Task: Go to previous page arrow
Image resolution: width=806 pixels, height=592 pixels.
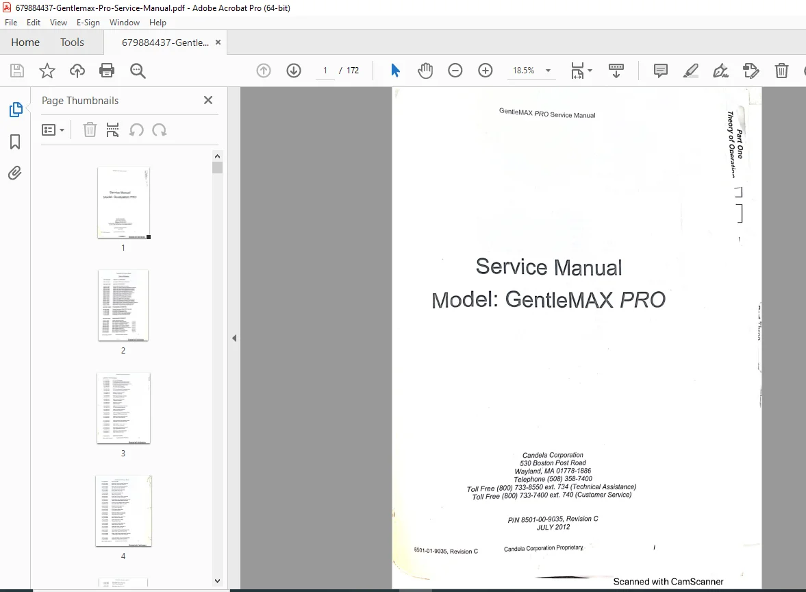Action: (263, 71)
